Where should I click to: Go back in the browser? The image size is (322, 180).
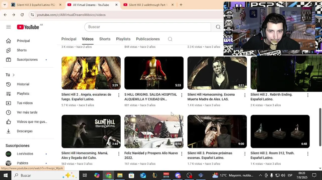click(x=5, y=15)
